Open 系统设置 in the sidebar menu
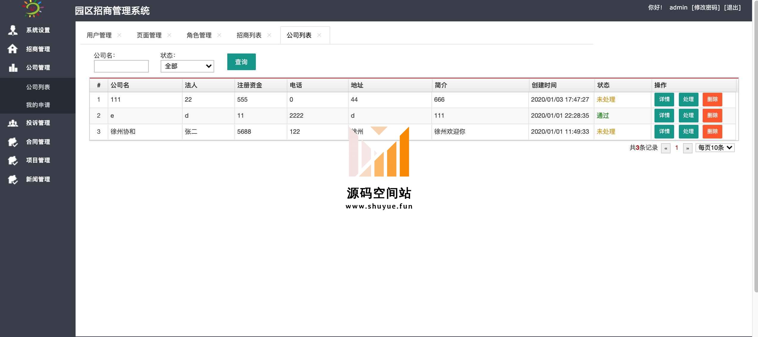The height and width of the screenshot is (337, 758). pos(38,30)
